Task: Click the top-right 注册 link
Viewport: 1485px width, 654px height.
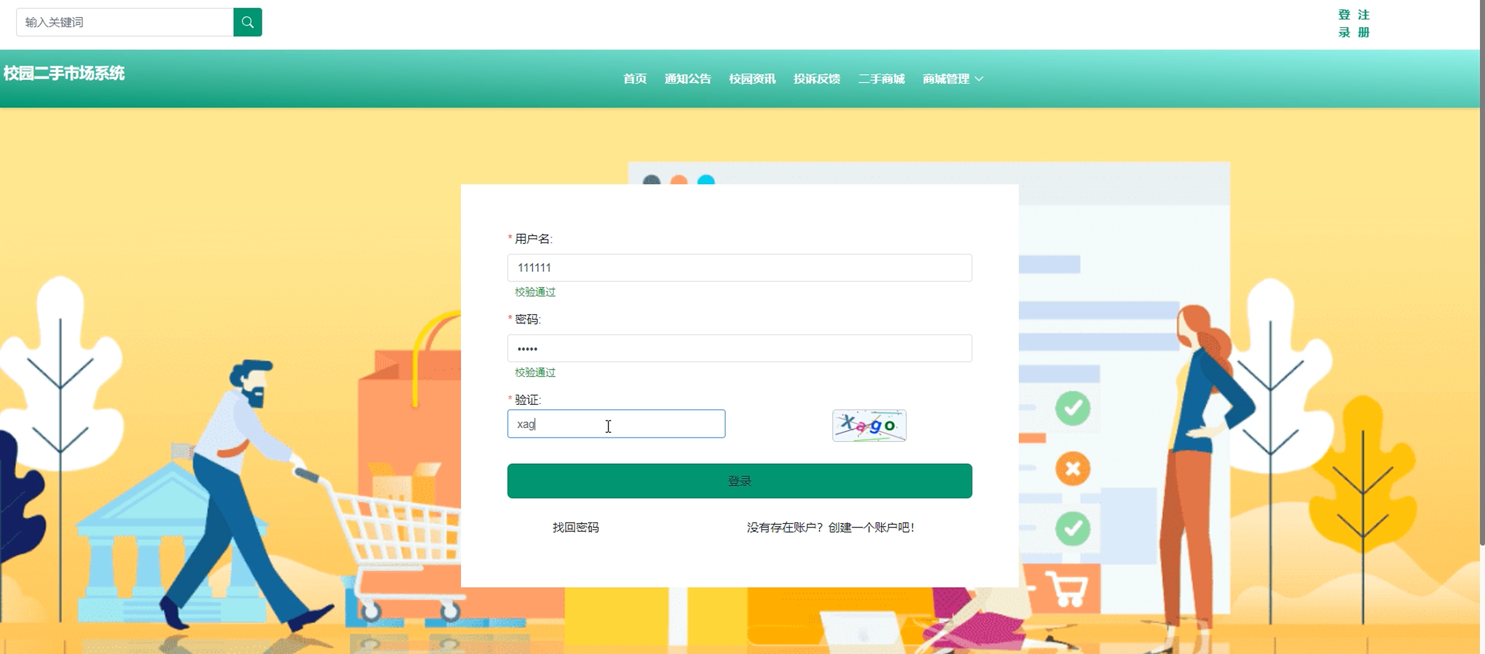Action: (x=1363, y=23)
